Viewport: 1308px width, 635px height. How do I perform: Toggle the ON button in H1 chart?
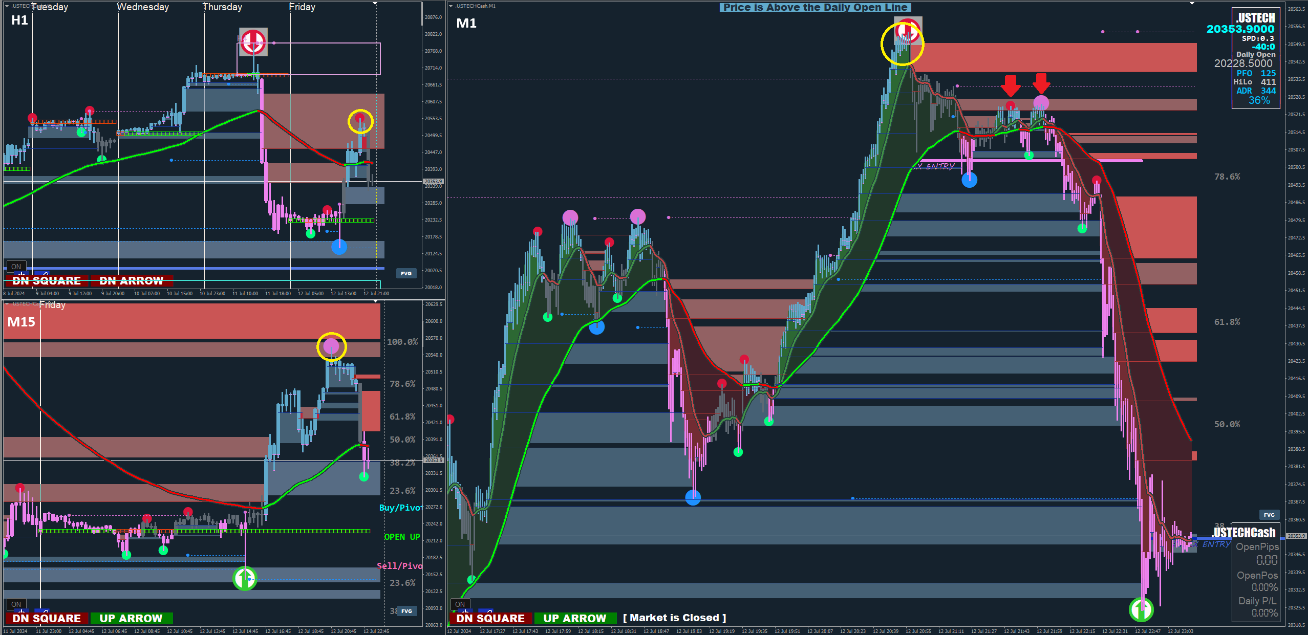click(x=16, y=267)
